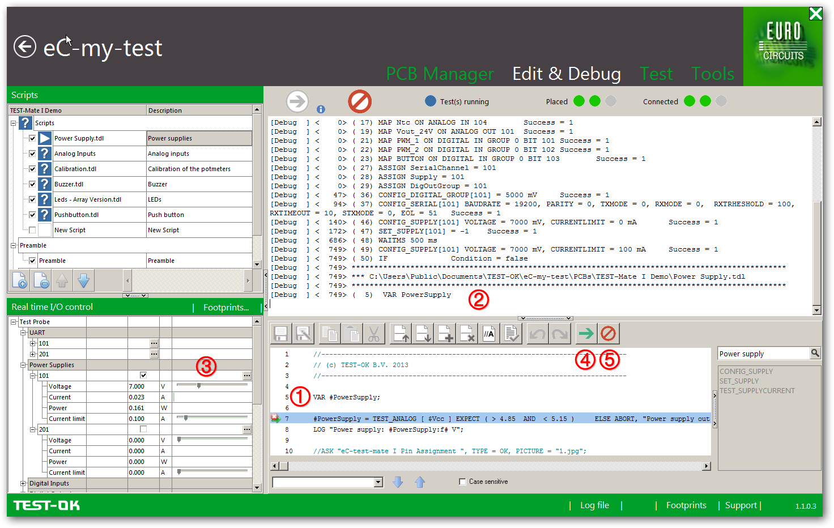Click the large red stop icon above debug log
The height and width of the screenshot is (528, 834).
pyautogui.click(x=360, y=101)
